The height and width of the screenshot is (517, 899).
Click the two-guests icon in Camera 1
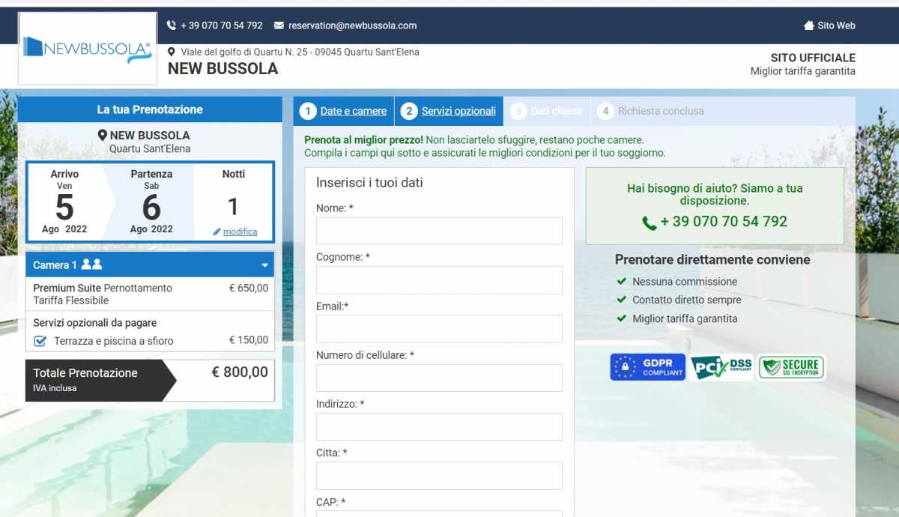click(x=92, y=264)
